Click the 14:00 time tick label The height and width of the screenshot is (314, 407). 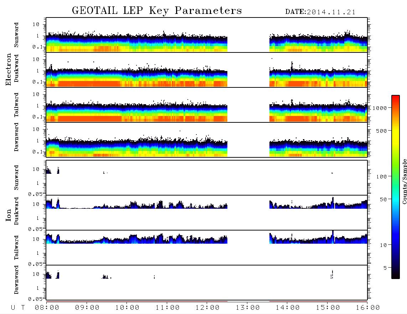pos(288,308)
